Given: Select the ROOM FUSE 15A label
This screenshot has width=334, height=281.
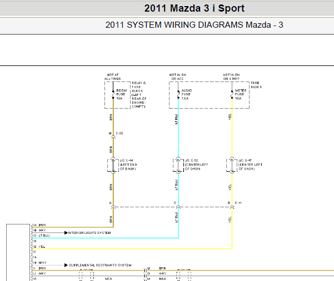Looking at the screenshot, I should [x=121, y=95].
